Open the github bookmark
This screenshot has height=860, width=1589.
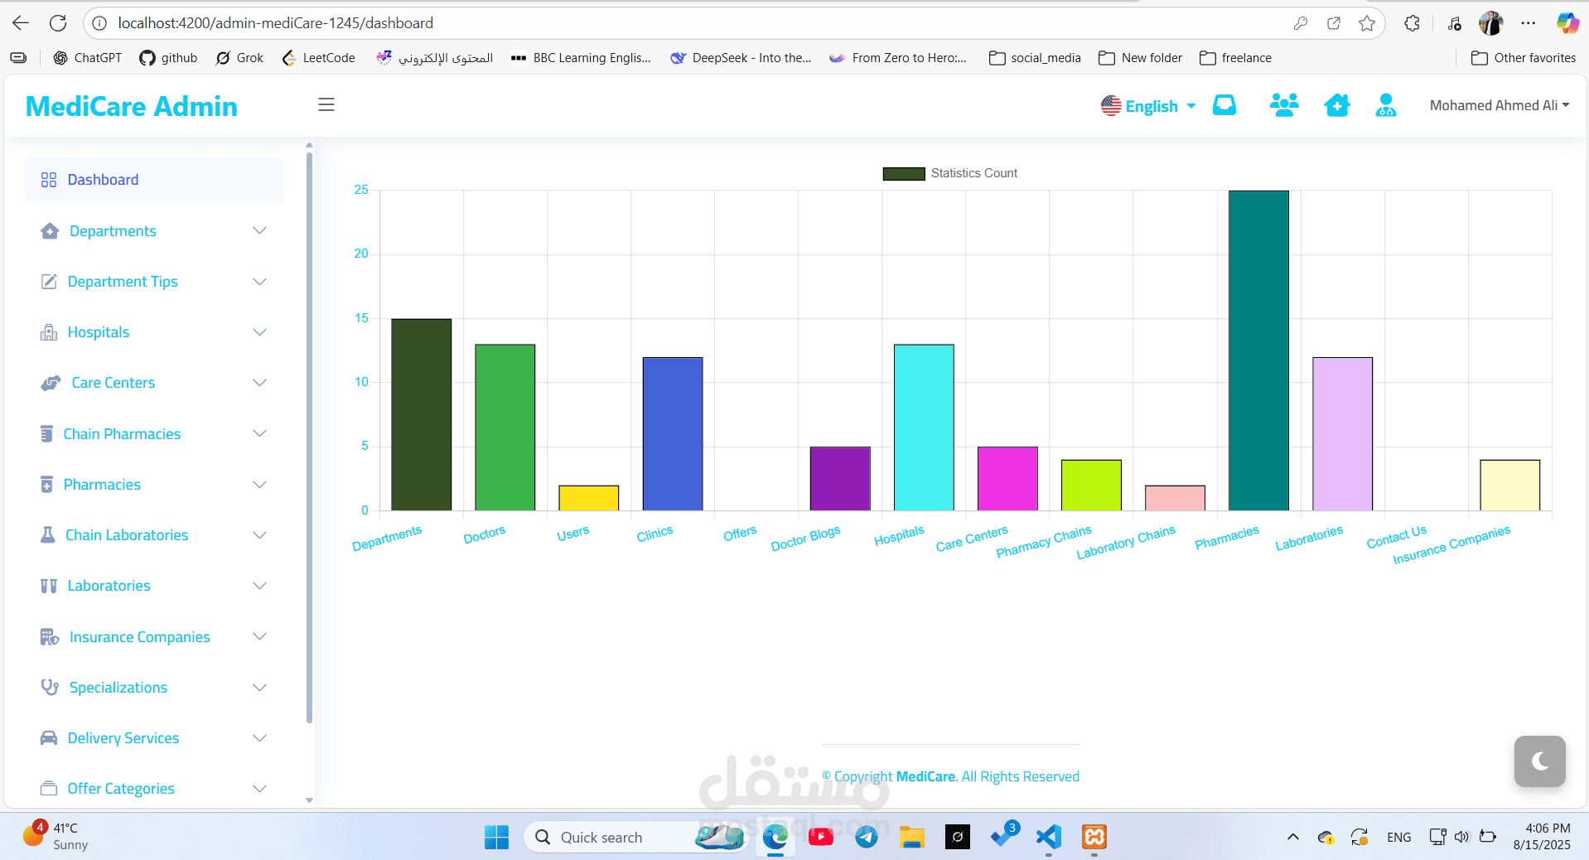(168, 58)
